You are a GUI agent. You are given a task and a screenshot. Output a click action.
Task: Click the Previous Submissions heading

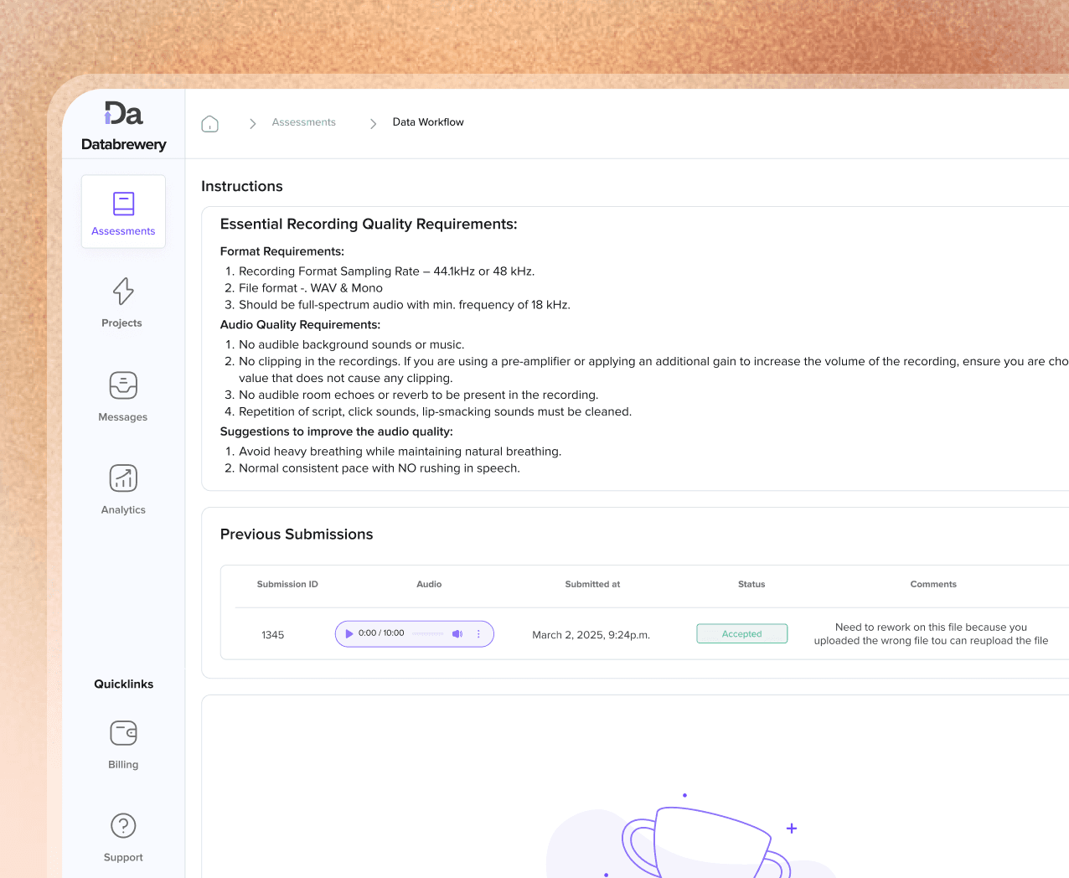(x=297, y=535)
